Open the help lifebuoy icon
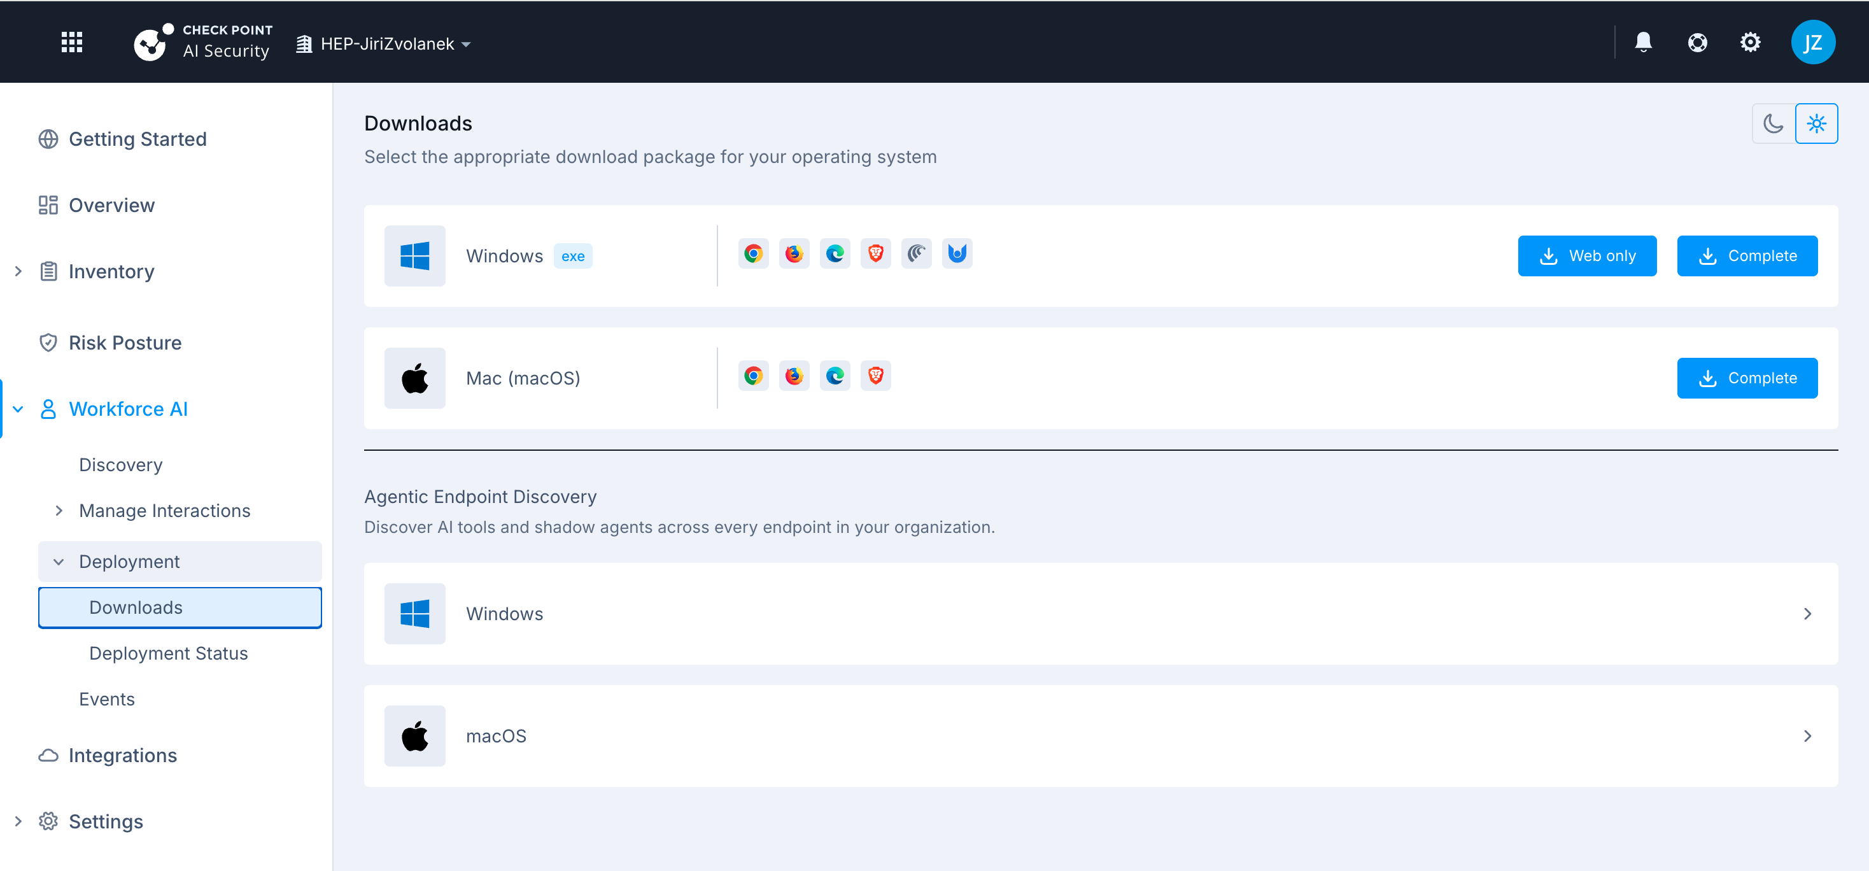Screen dimensions: 1869x871 (1697, 43)
